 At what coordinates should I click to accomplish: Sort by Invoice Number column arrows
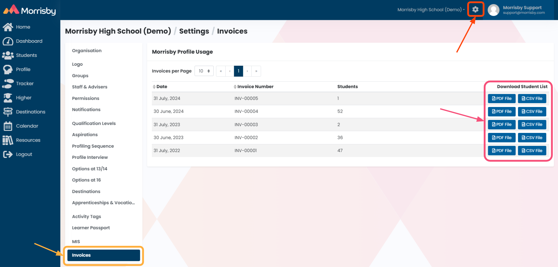pos(235,87)
